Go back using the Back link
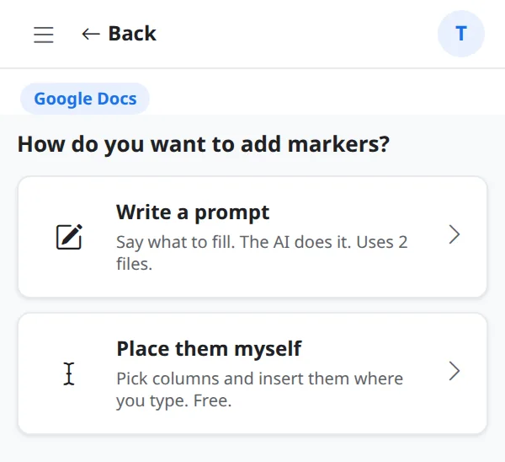 pos(120,34)
